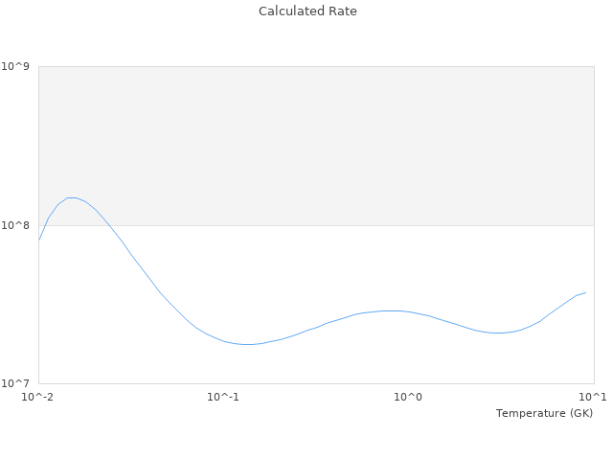Click the 10^-1 x-axis tick label
This screenshot has width=613, height=460.
(x=223, y=398)
